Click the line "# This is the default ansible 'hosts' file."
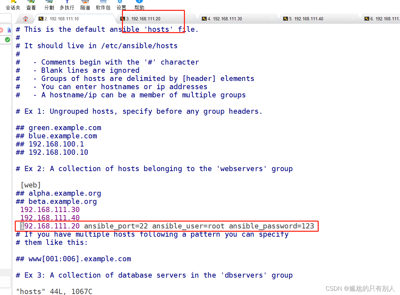400x295 pixels. [107, 29]
